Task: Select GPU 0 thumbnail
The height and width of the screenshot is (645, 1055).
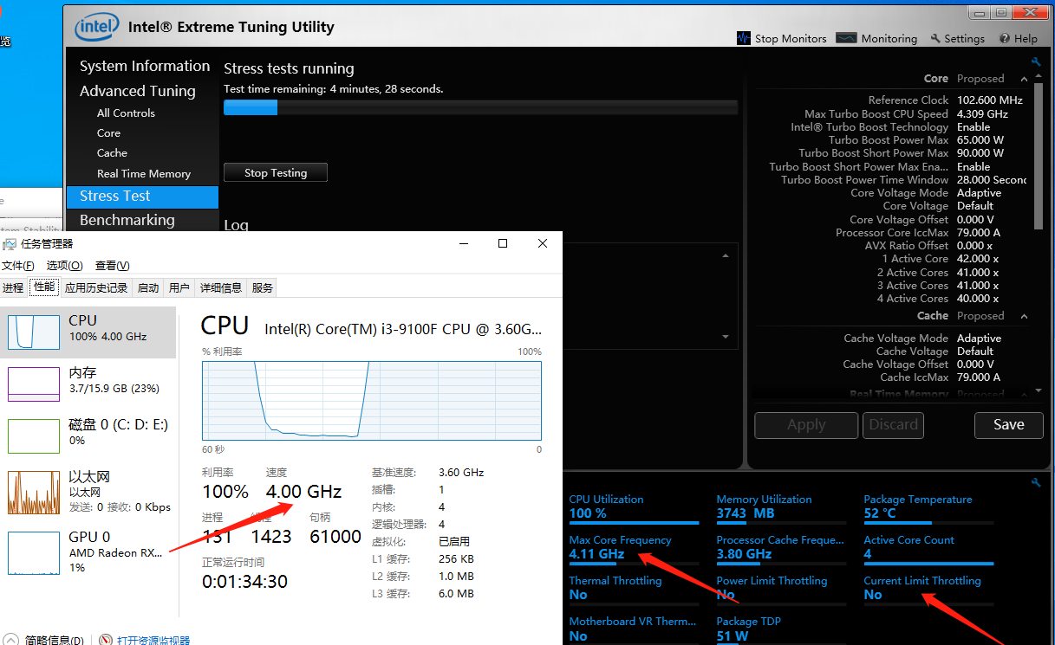Action: click(34, 552)
